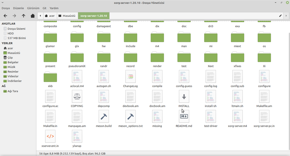The image size is (290, 156).
Task: Go up to the parent folder
Action: 24,16
